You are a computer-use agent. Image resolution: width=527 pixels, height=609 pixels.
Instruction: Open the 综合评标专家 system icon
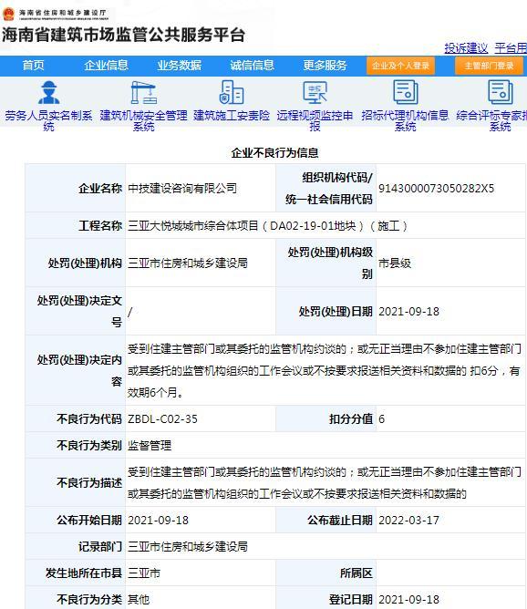(501, 92)
